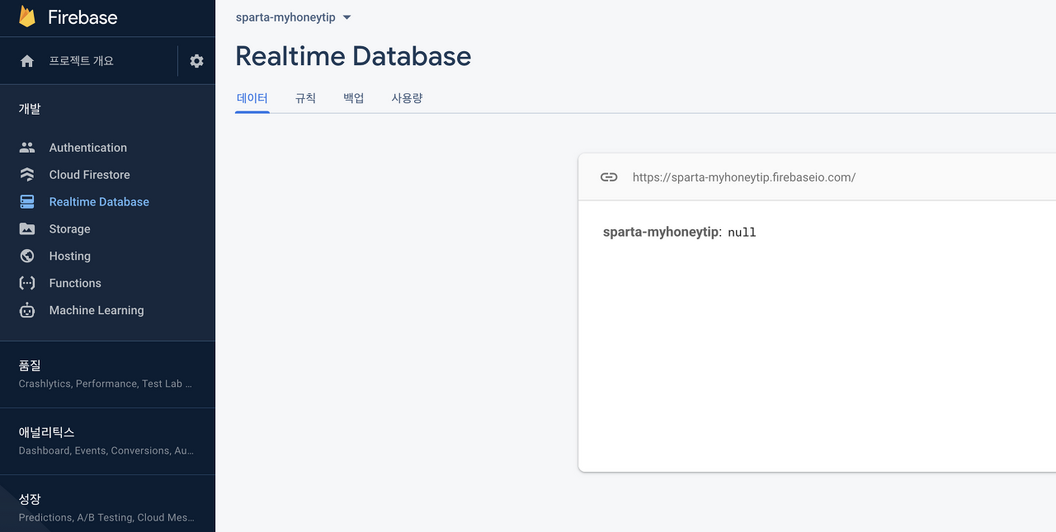Image resolution: width=1056 pixels, height=532 pixels.
Task: Select the sparta-myhoneytip root node
Action: click(661, 233)
